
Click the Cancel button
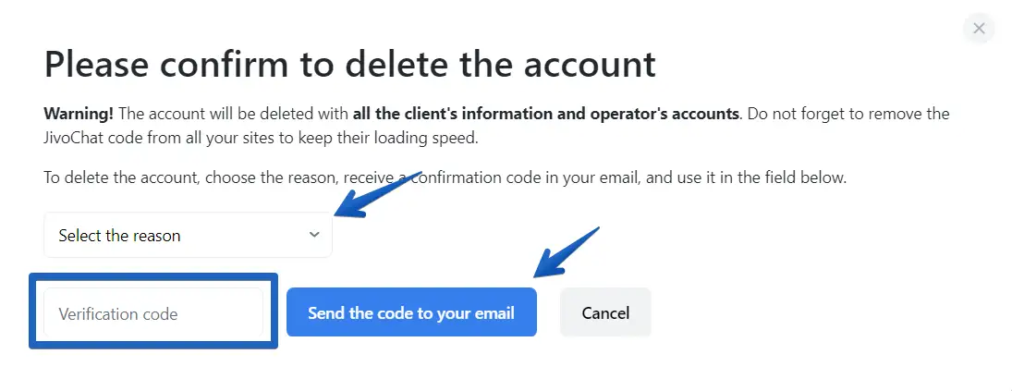605,312
